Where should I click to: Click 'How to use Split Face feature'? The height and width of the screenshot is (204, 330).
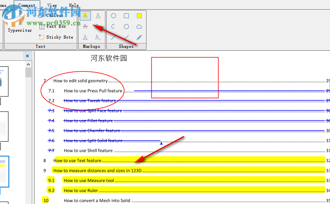pyautogui.click(x=93, y=111)
